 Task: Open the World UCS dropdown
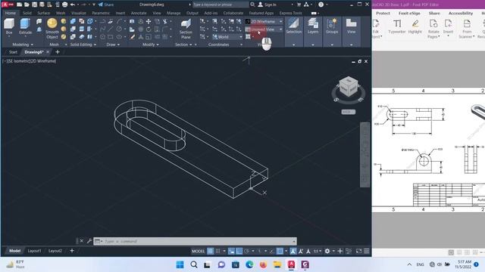point(227,37)
